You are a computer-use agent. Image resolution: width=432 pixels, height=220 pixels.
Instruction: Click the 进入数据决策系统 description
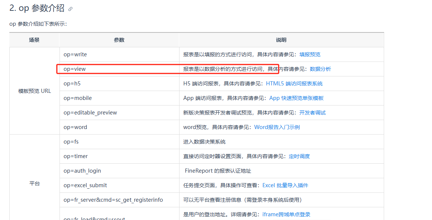[205, 142]
